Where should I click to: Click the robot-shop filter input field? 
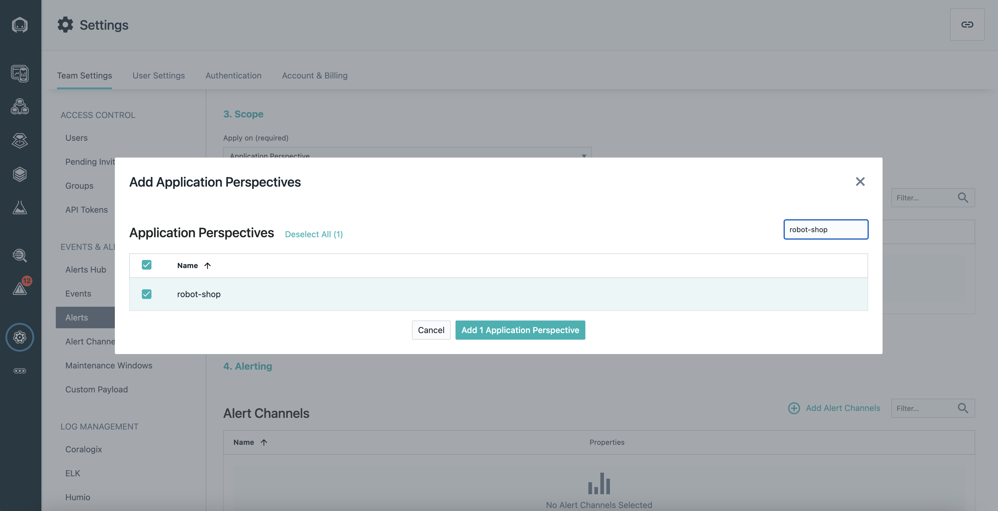click(826, 229)
